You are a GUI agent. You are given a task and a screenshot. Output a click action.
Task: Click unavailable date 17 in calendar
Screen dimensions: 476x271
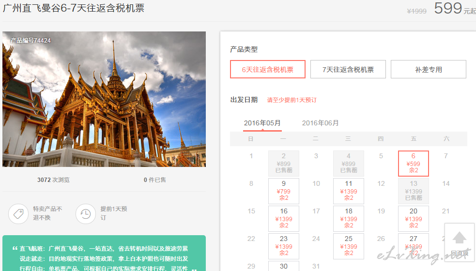[316, 211]
